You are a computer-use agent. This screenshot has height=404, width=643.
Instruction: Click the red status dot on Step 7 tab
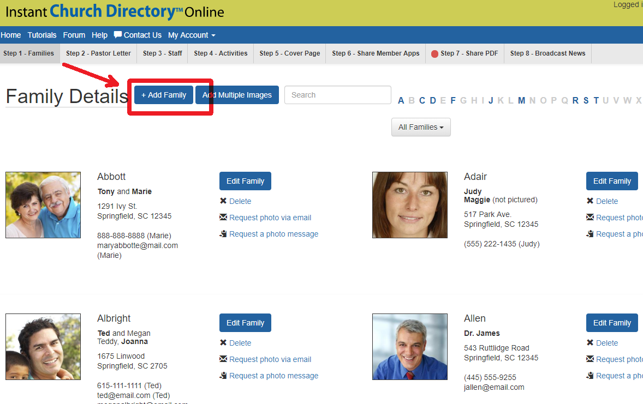[x=434, y=53]
